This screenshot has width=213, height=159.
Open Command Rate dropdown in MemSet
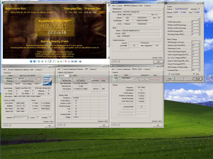pos(199,70)
